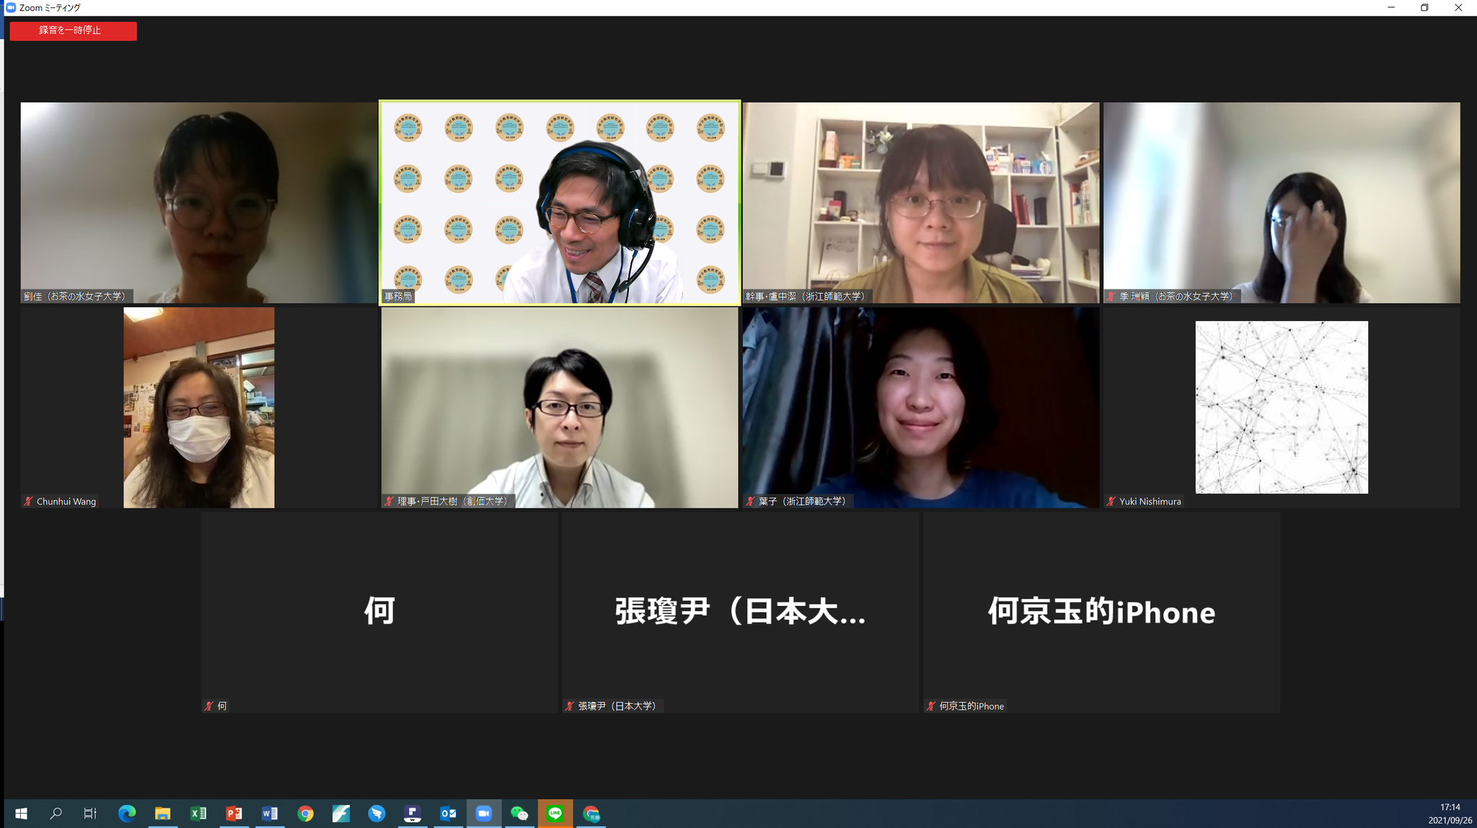Switch to Word in the taskbar
Image resolution: width=1477 pixels, height=828 pixels.
(x=270, y=814)
